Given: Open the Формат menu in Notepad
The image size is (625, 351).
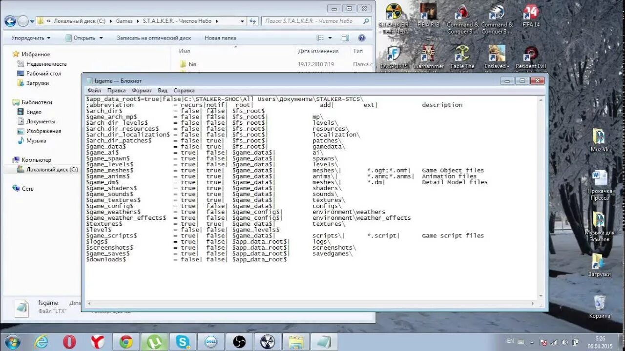Looking at the screenshot, I should pyautogui.click(x=142, y=90).
